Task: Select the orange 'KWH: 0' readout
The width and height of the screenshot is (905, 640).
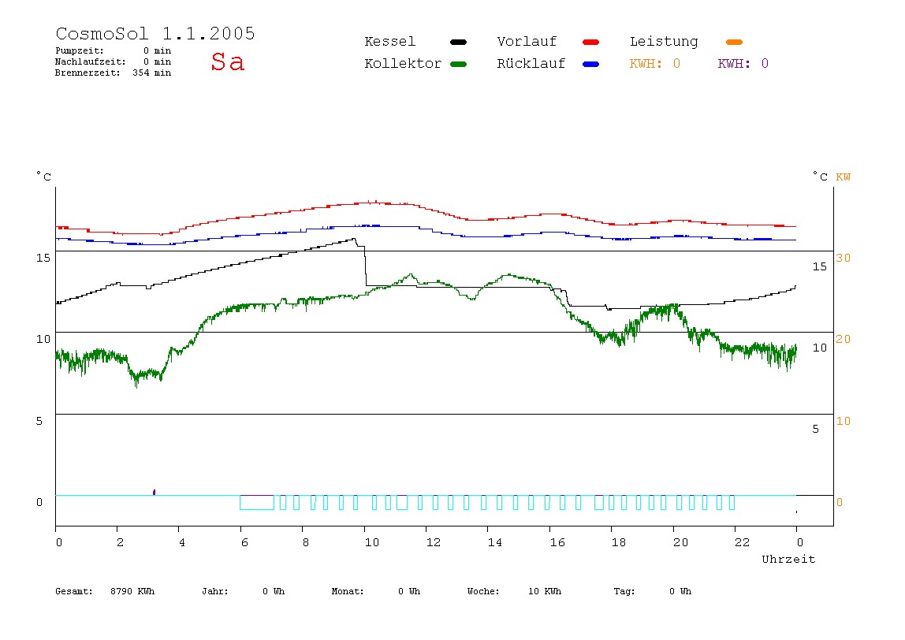Action: 655,64
